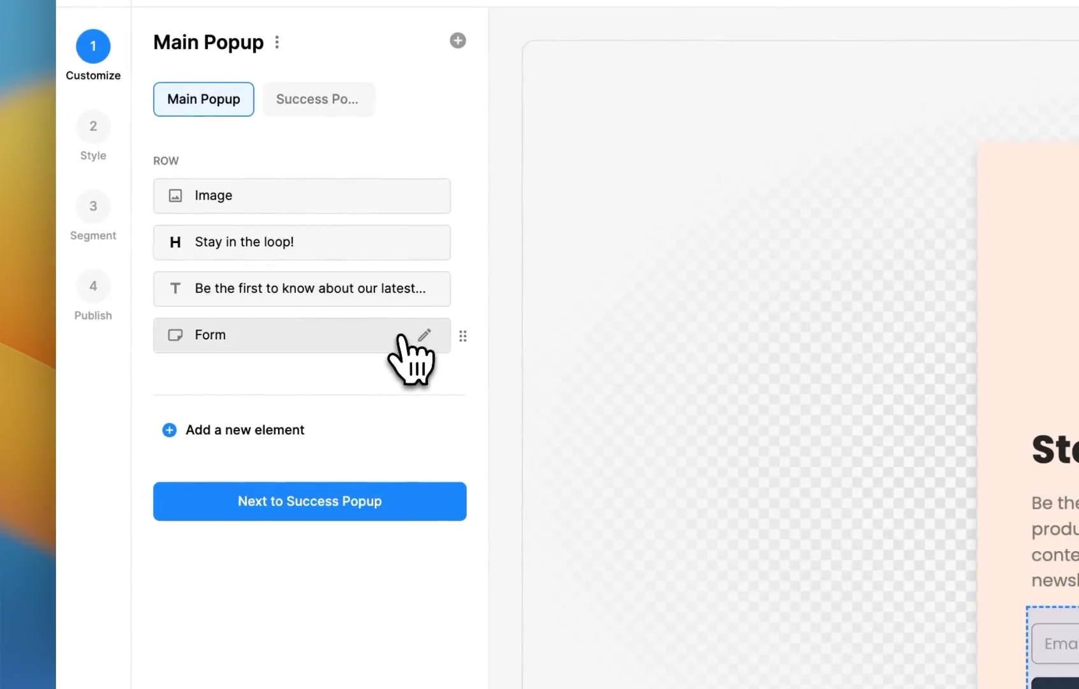Screen dimensions: 1079x689
Task: Open the Success Popup tab
Action: (x=318, y=100)
